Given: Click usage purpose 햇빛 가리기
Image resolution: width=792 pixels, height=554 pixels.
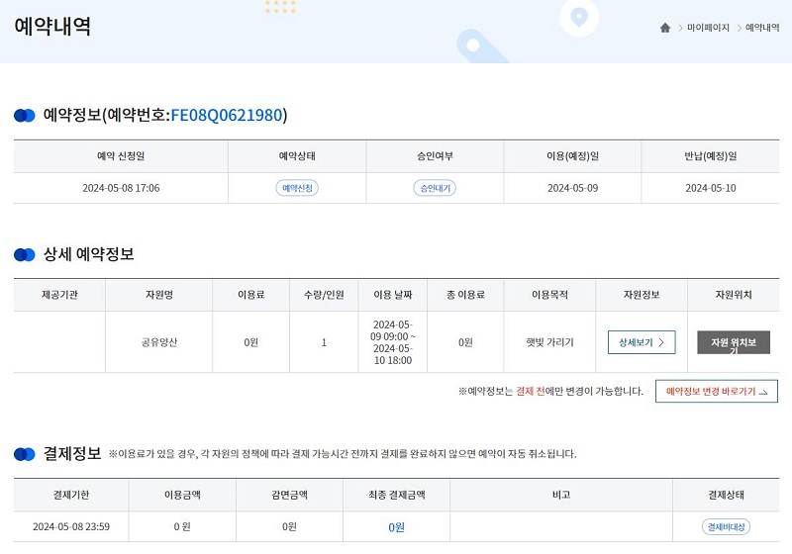Looking at the screenshot, I should click(549, 342).
